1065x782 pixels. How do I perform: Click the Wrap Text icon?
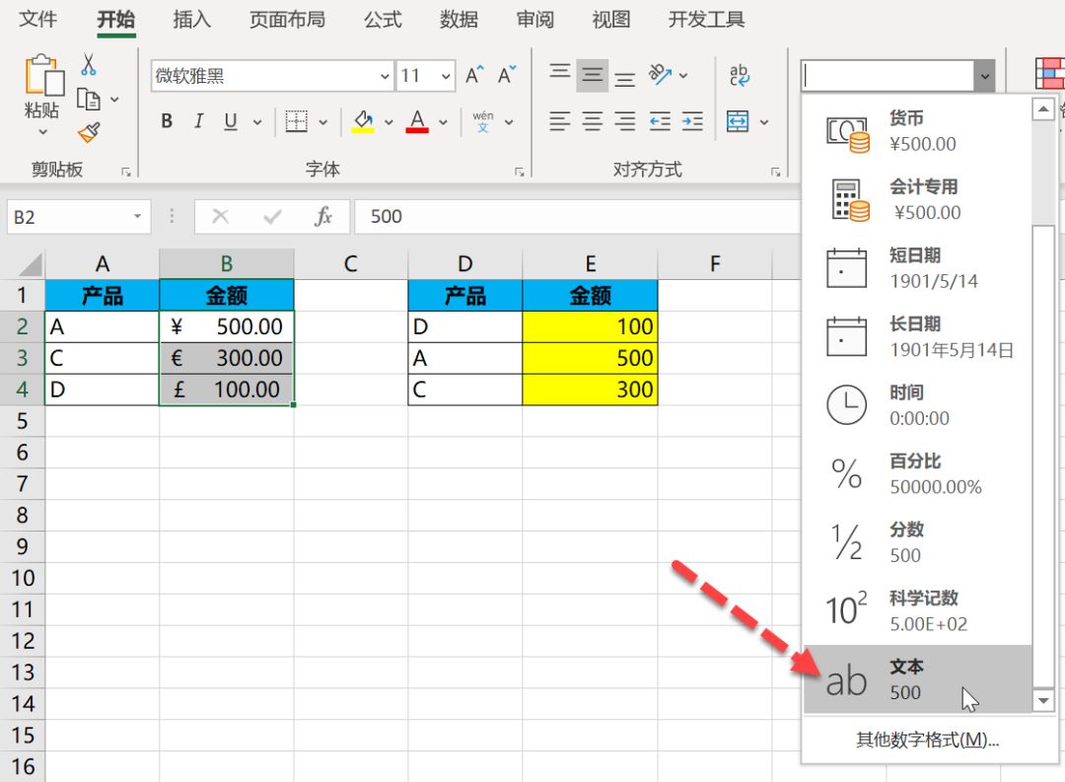[x=739, y=75]
